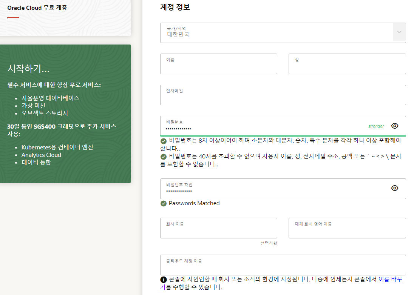This screenshot has width=411, height=295.
Task: Click the password strength progress bar
Action: coord(283,136)
